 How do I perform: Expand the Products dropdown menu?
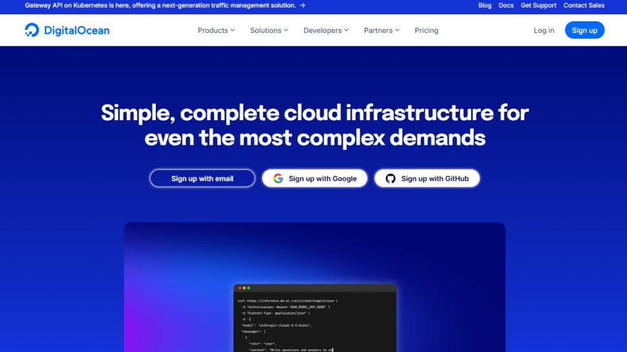click(216, 30)
